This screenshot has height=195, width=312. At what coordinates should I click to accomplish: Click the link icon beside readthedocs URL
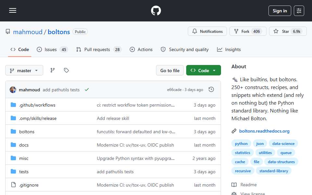click(x=234, y=131)
